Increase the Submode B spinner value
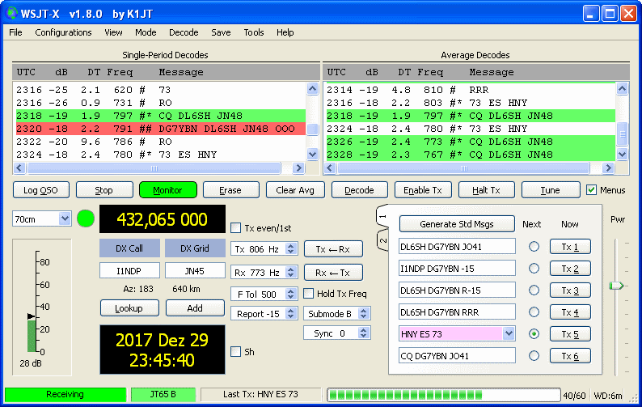Viewport: 642px width, 407px height. click(365, 310)
